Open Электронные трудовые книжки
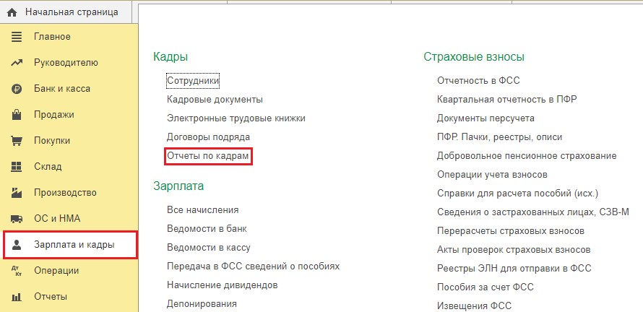Screen dimensions: 643x312 236,118
